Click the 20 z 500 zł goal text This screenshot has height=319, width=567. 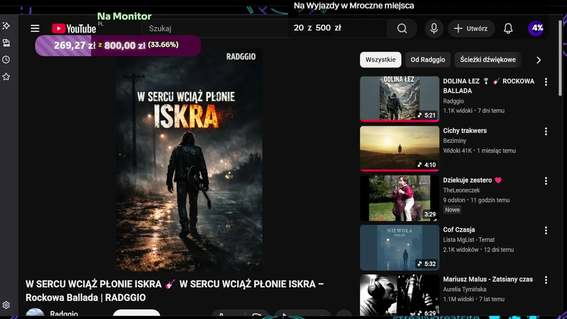(x=317, y=28)
